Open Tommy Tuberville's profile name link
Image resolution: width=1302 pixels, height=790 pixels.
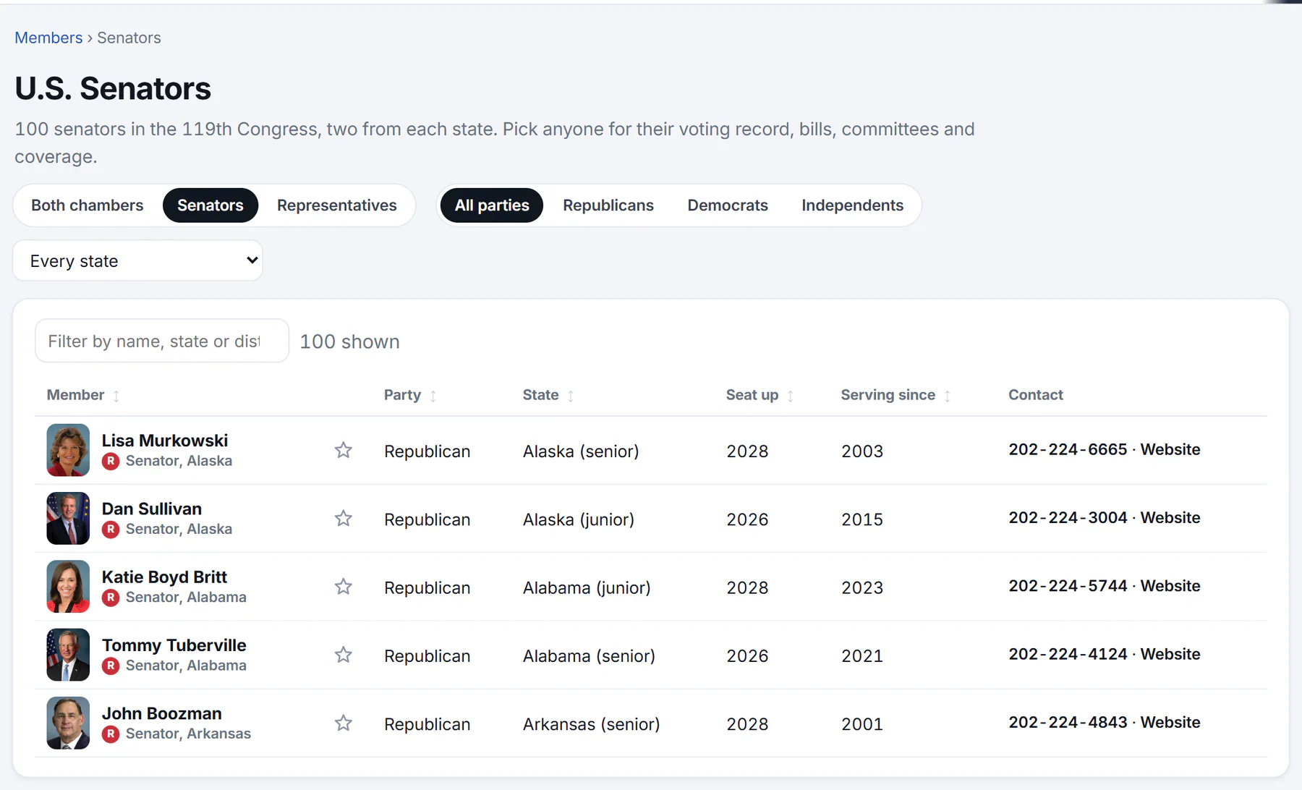click(174, 645)
